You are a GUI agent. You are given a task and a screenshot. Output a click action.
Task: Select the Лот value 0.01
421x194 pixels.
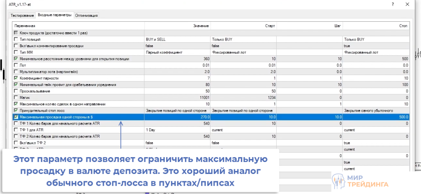pos(178,65)
